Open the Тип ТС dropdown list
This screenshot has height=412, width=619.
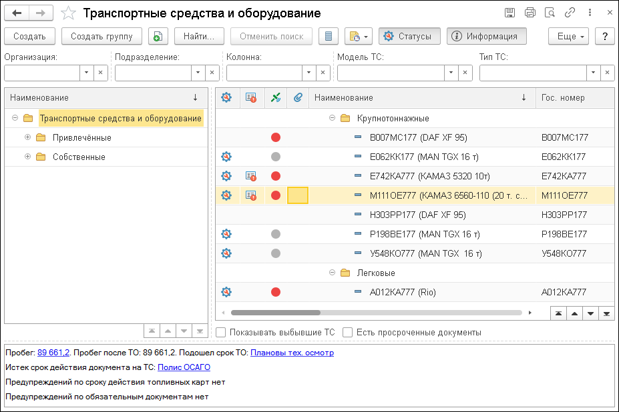coord(593,73)
